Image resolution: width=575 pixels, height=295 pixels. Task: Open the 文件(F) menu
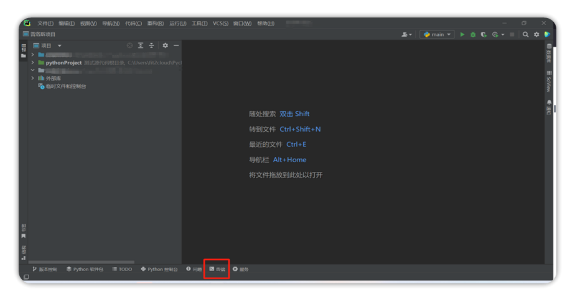click(45, 23)
